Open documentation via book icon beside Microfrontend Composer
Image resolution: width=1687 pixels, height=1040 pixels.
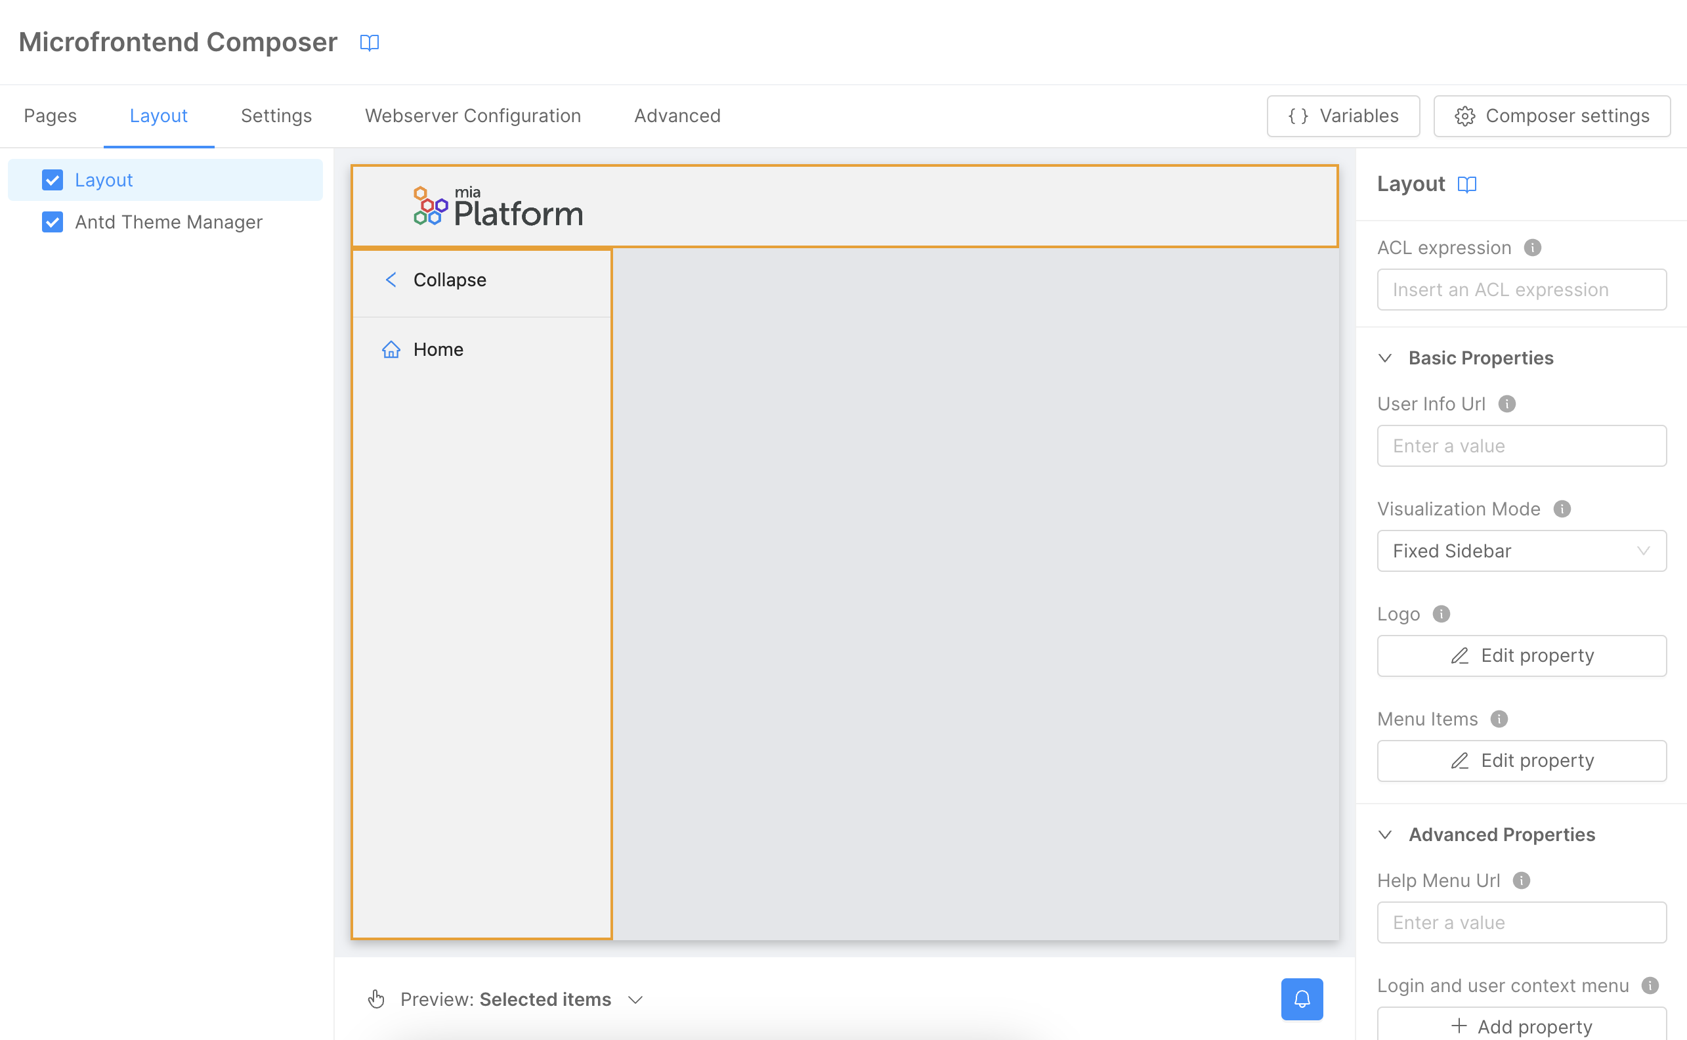(370, 43)
